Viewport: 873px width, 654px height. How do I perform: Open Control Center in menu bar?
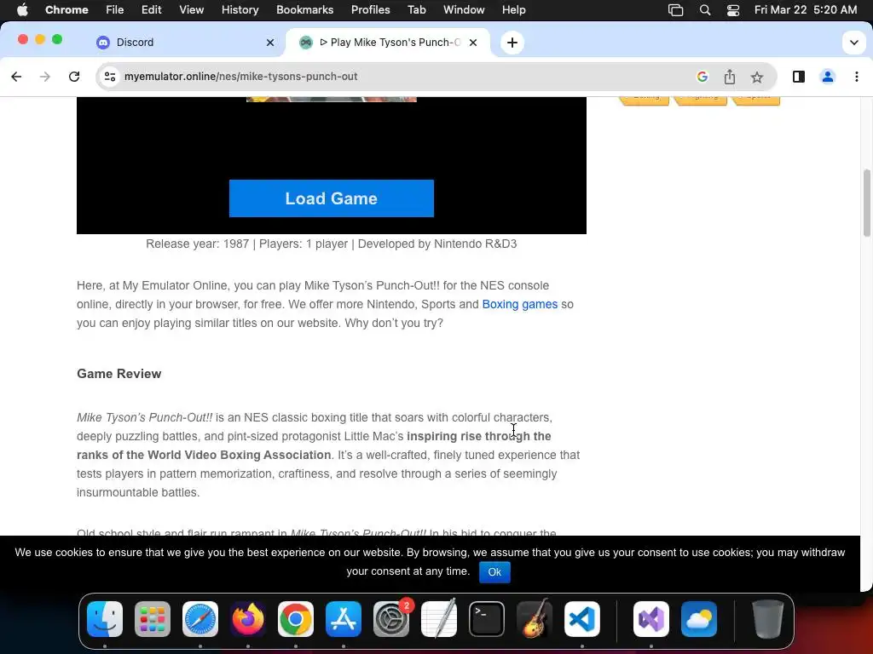pos(733,10)
